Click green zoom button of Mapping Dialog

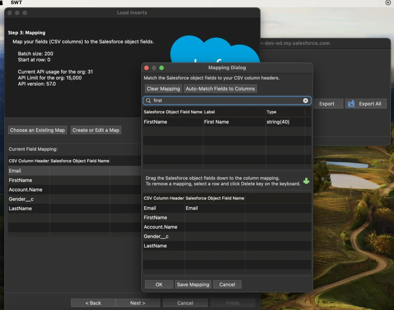162,68
